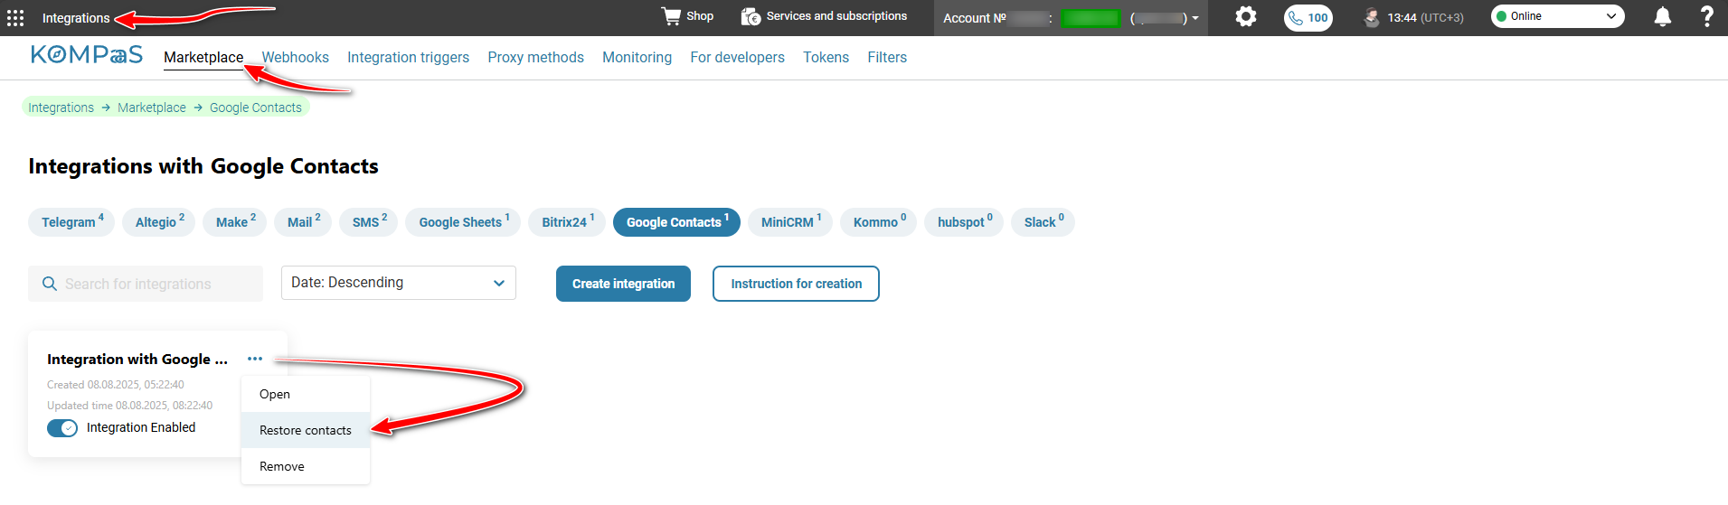Open the For developers tab
1728x505 pixels.
[737, 57]
